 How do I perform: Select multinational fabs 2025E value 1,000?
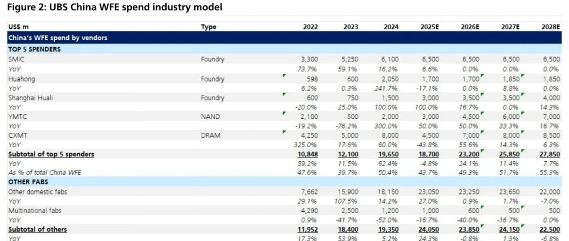point(430,210)
